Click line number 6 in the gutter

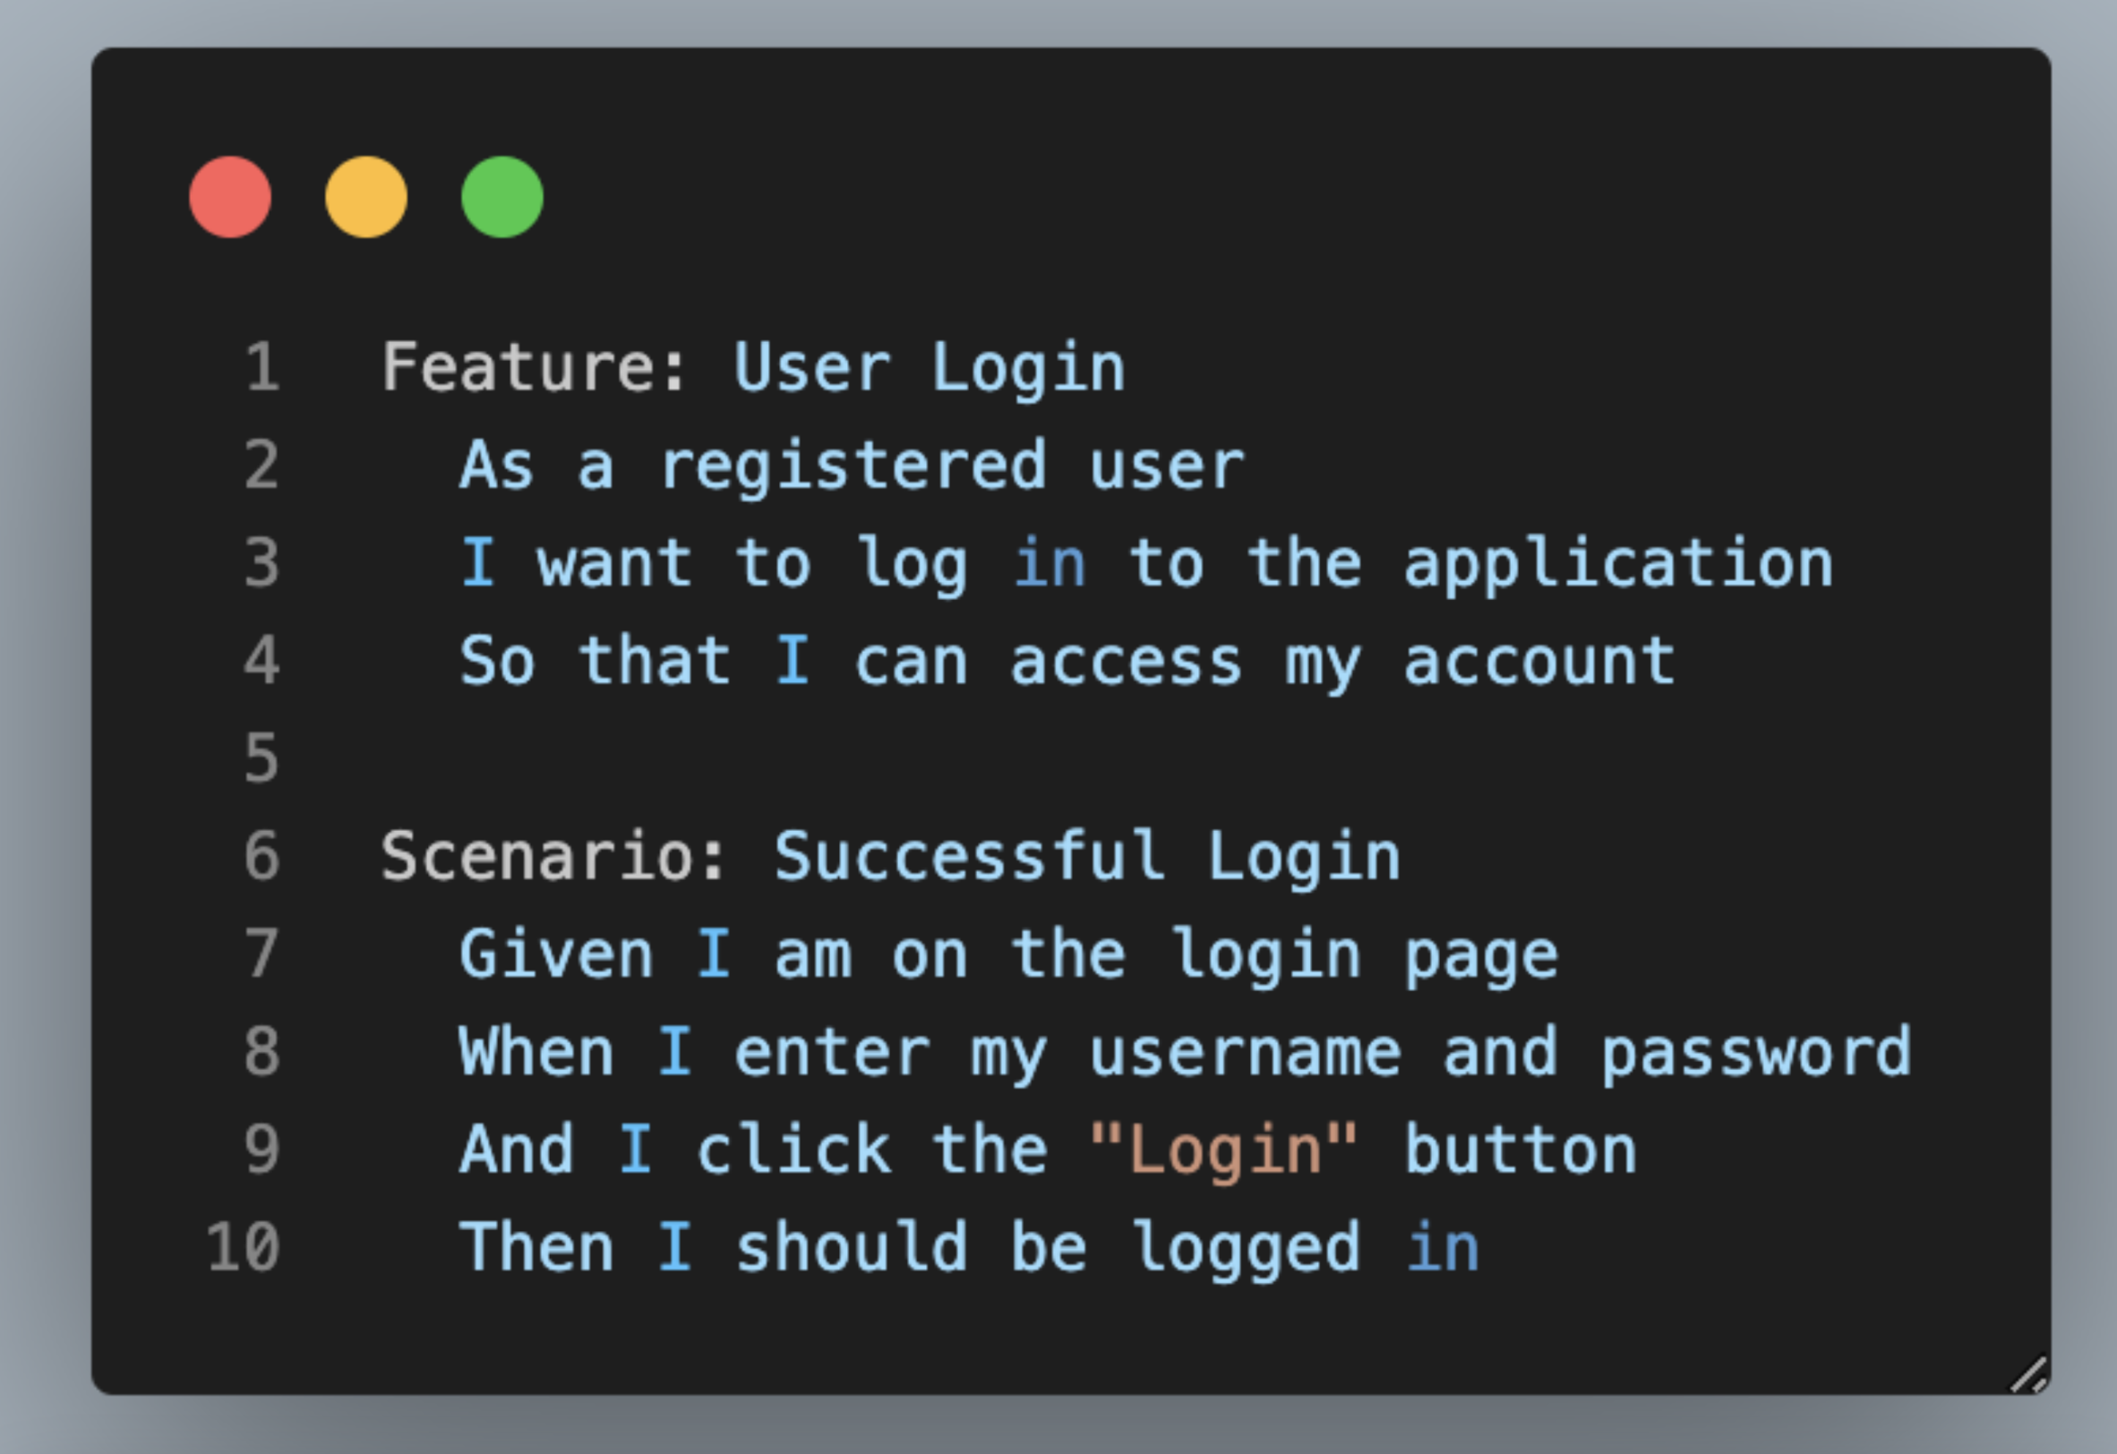pos(261,856)
